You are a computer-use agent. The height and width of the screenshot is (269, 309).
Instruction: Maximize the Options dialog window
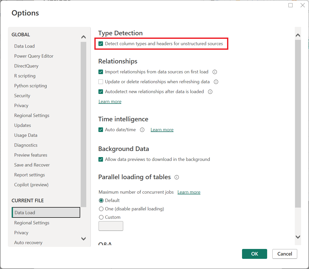(290, 5)
